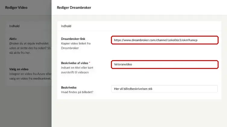This screenshot has height=127, width=227.
Task: Click the Dreambroker-link URL input field
Action: coord(165,40)
